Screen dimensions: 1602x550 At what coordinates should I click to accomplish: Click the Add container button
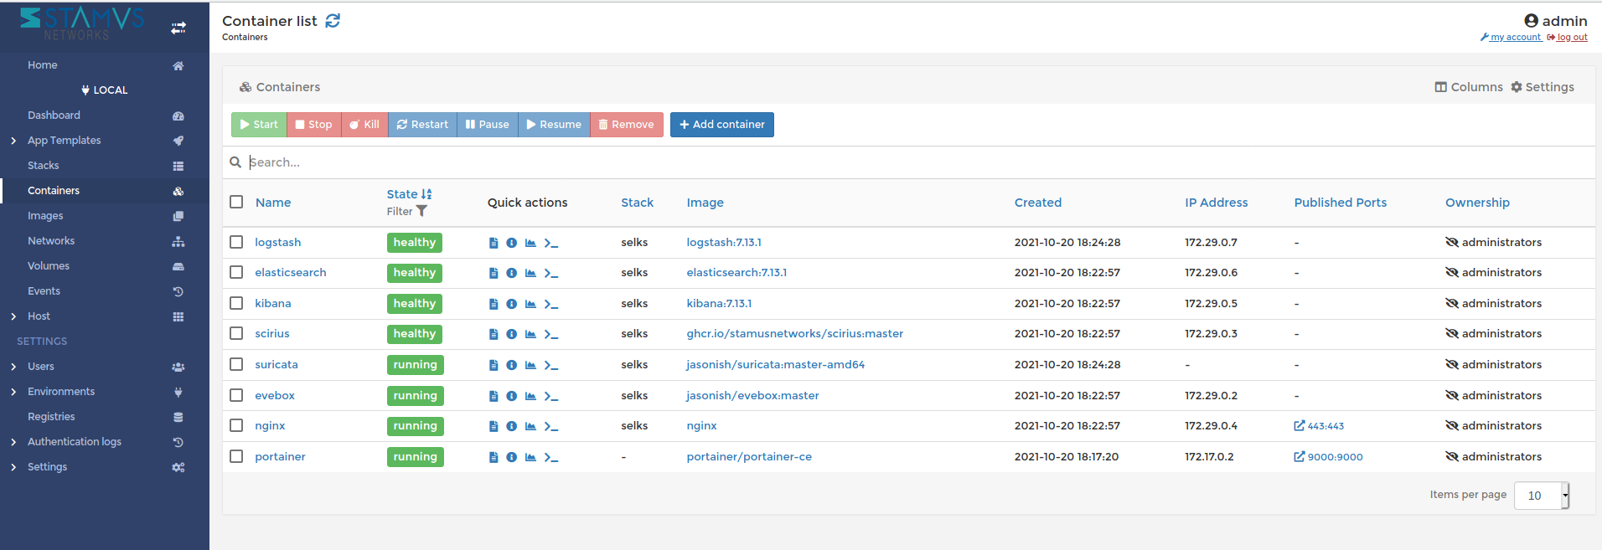(x=722, y=125)
